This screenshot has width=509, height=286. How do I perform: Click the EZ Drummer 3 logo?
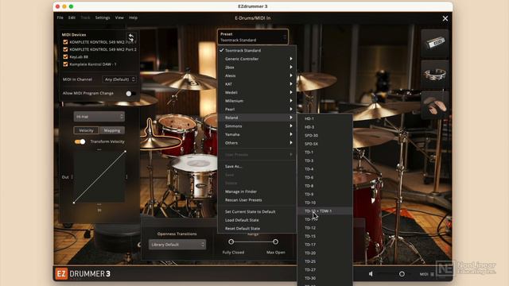tap(83, 274)
